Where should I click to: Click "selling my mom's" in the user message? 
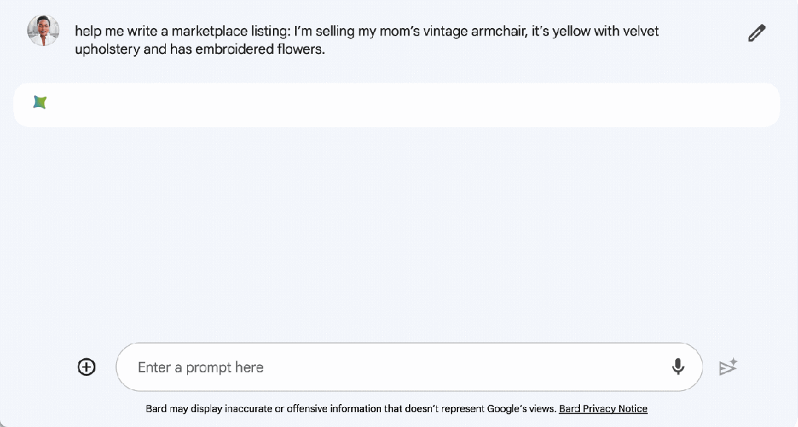[348, 32]
